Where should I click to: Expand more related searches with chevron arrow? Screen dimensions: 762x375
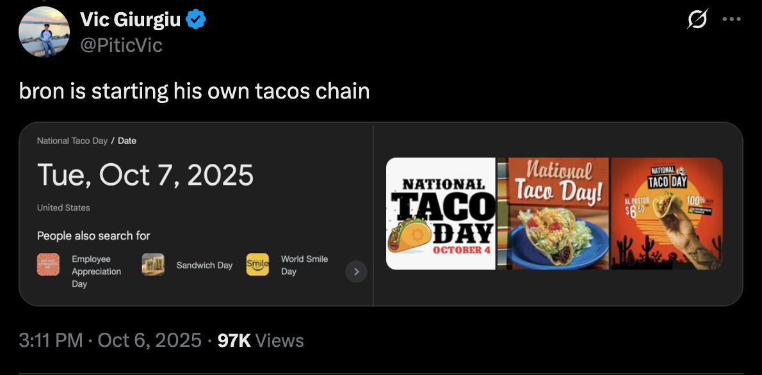point(356,272)
